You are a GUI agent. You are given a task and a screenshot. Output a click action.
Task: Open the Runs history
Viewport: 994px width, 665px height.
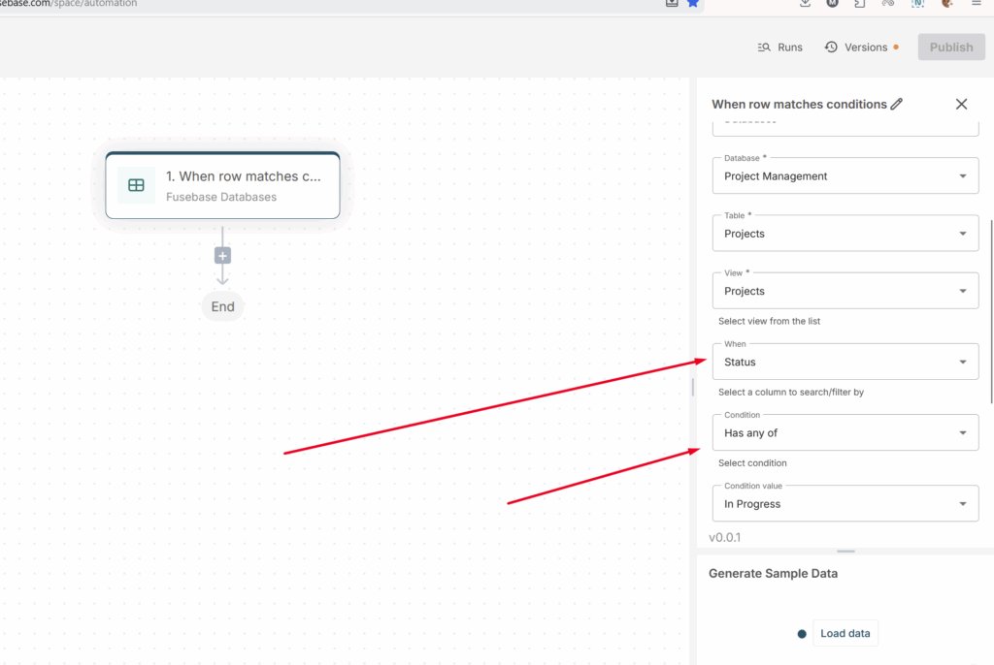click(780, 47)
